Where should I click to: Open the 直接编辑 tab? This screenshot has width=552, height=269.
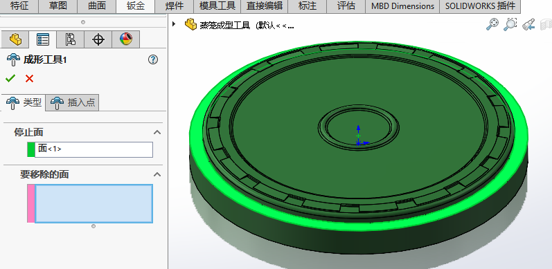pyautogui.click(x=265, y=6)
